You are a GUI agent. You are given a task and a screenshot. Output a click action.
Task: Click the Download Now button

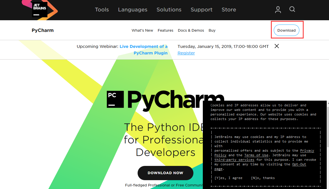point(165,173)
